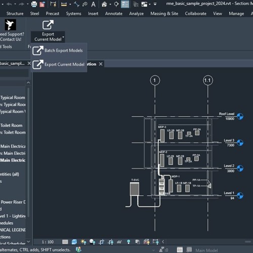253x253 pixels.
Task: Toggle Thin Lines in Quick Access toolbar
Action: click(x=125, y=4)
